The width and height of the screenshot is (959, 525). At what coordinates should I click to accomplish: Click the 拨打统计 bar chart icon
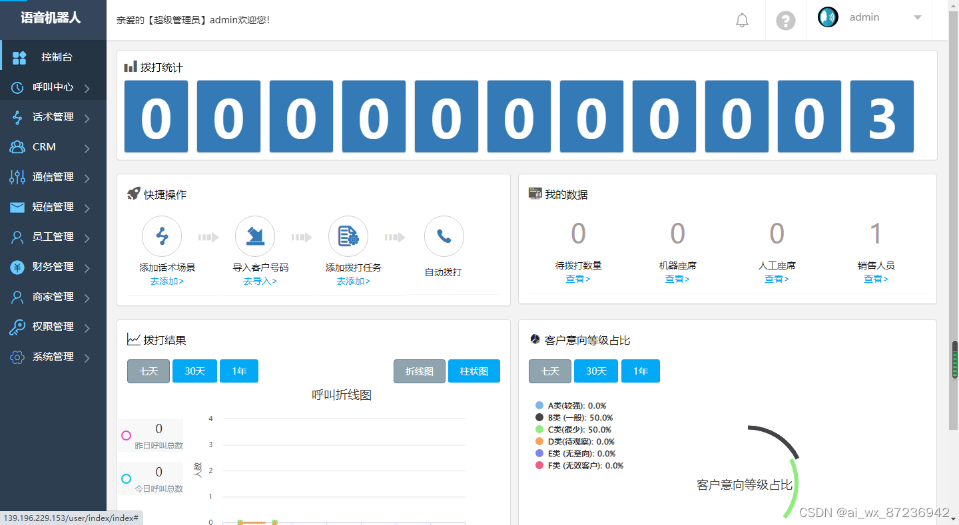tap(131, 67)
